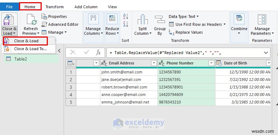
Task: Click the Manage query button
Action: (54, 32)
